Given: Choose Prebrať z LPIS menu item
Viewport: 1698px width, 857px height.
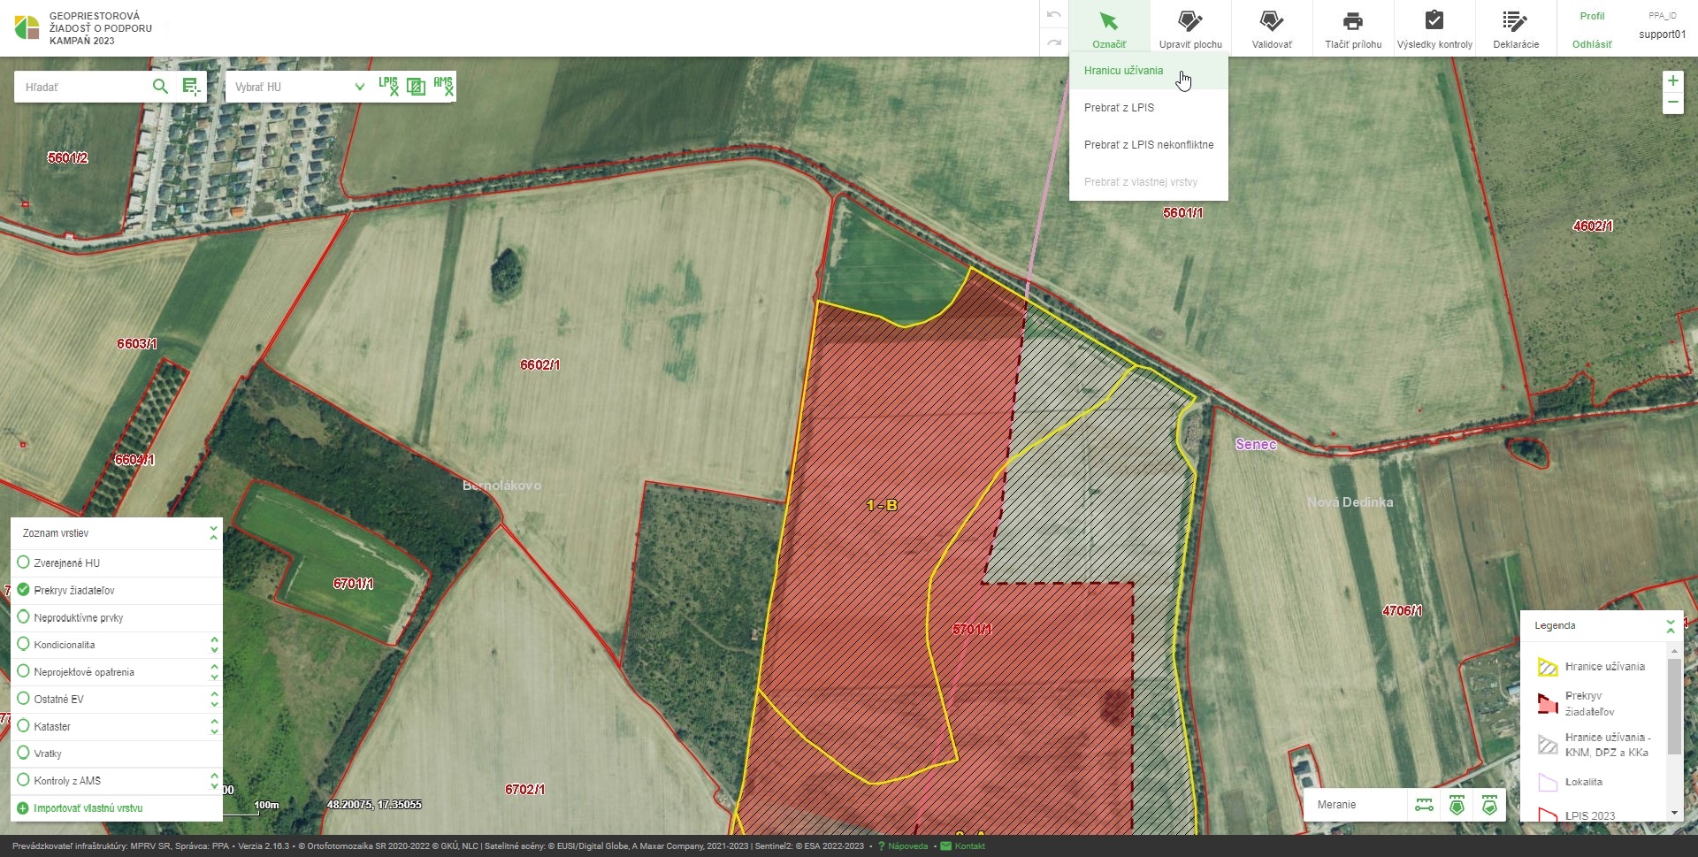Looking at the screenshot, I should [1119, 108].
